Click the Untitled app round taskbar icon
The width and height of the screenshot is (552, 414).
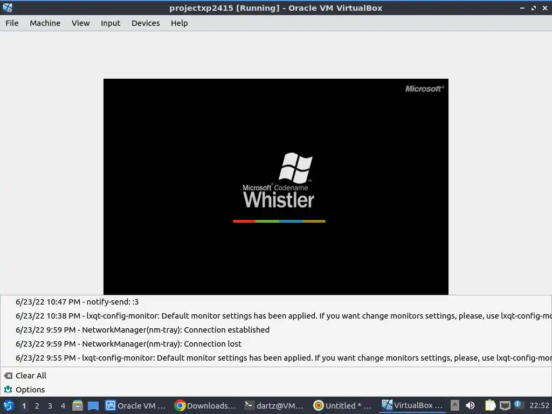(x=318, y=405)
